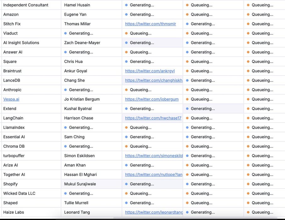Click the blue generating dot in the Square row

tap(126, 62)
